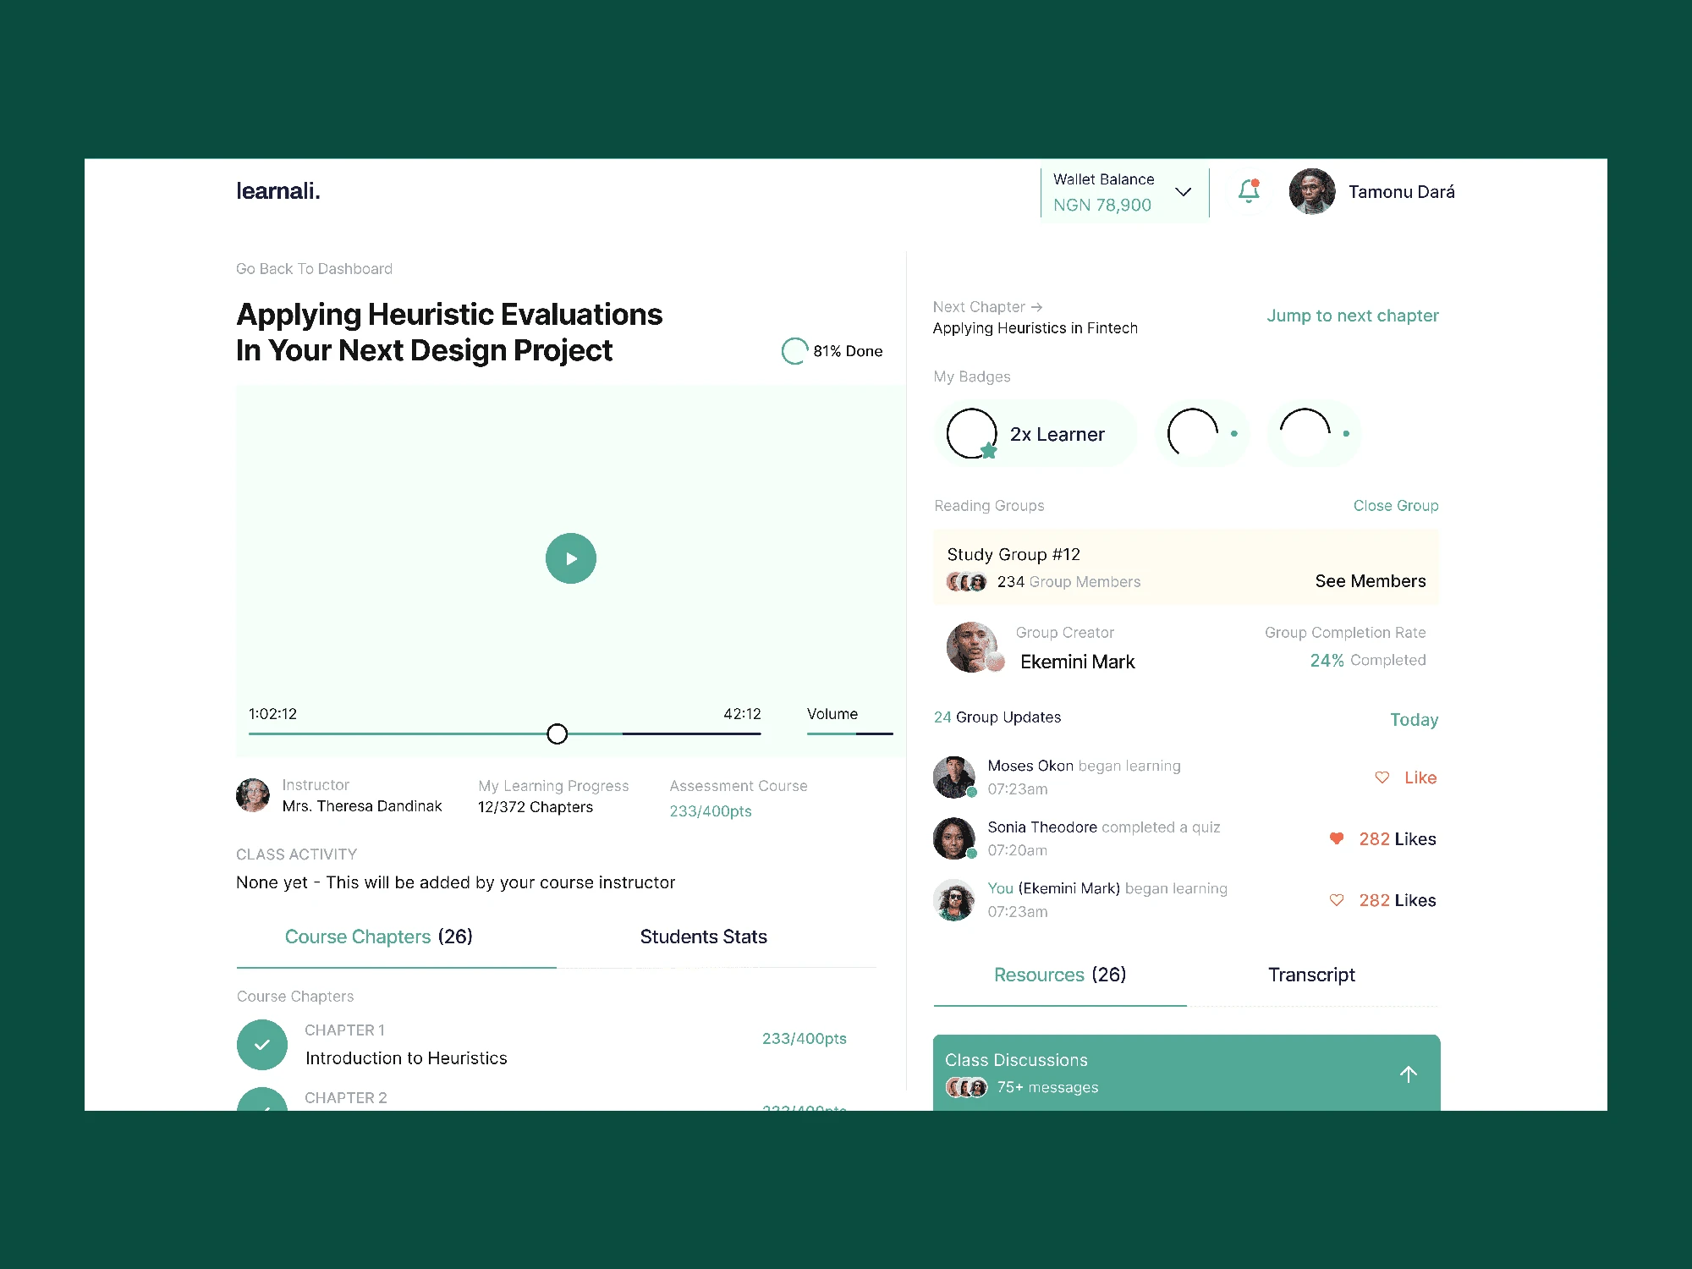Click Sonia Theodore's avatar
Screen dimensions: 1692x1269
tap(954, 838)
